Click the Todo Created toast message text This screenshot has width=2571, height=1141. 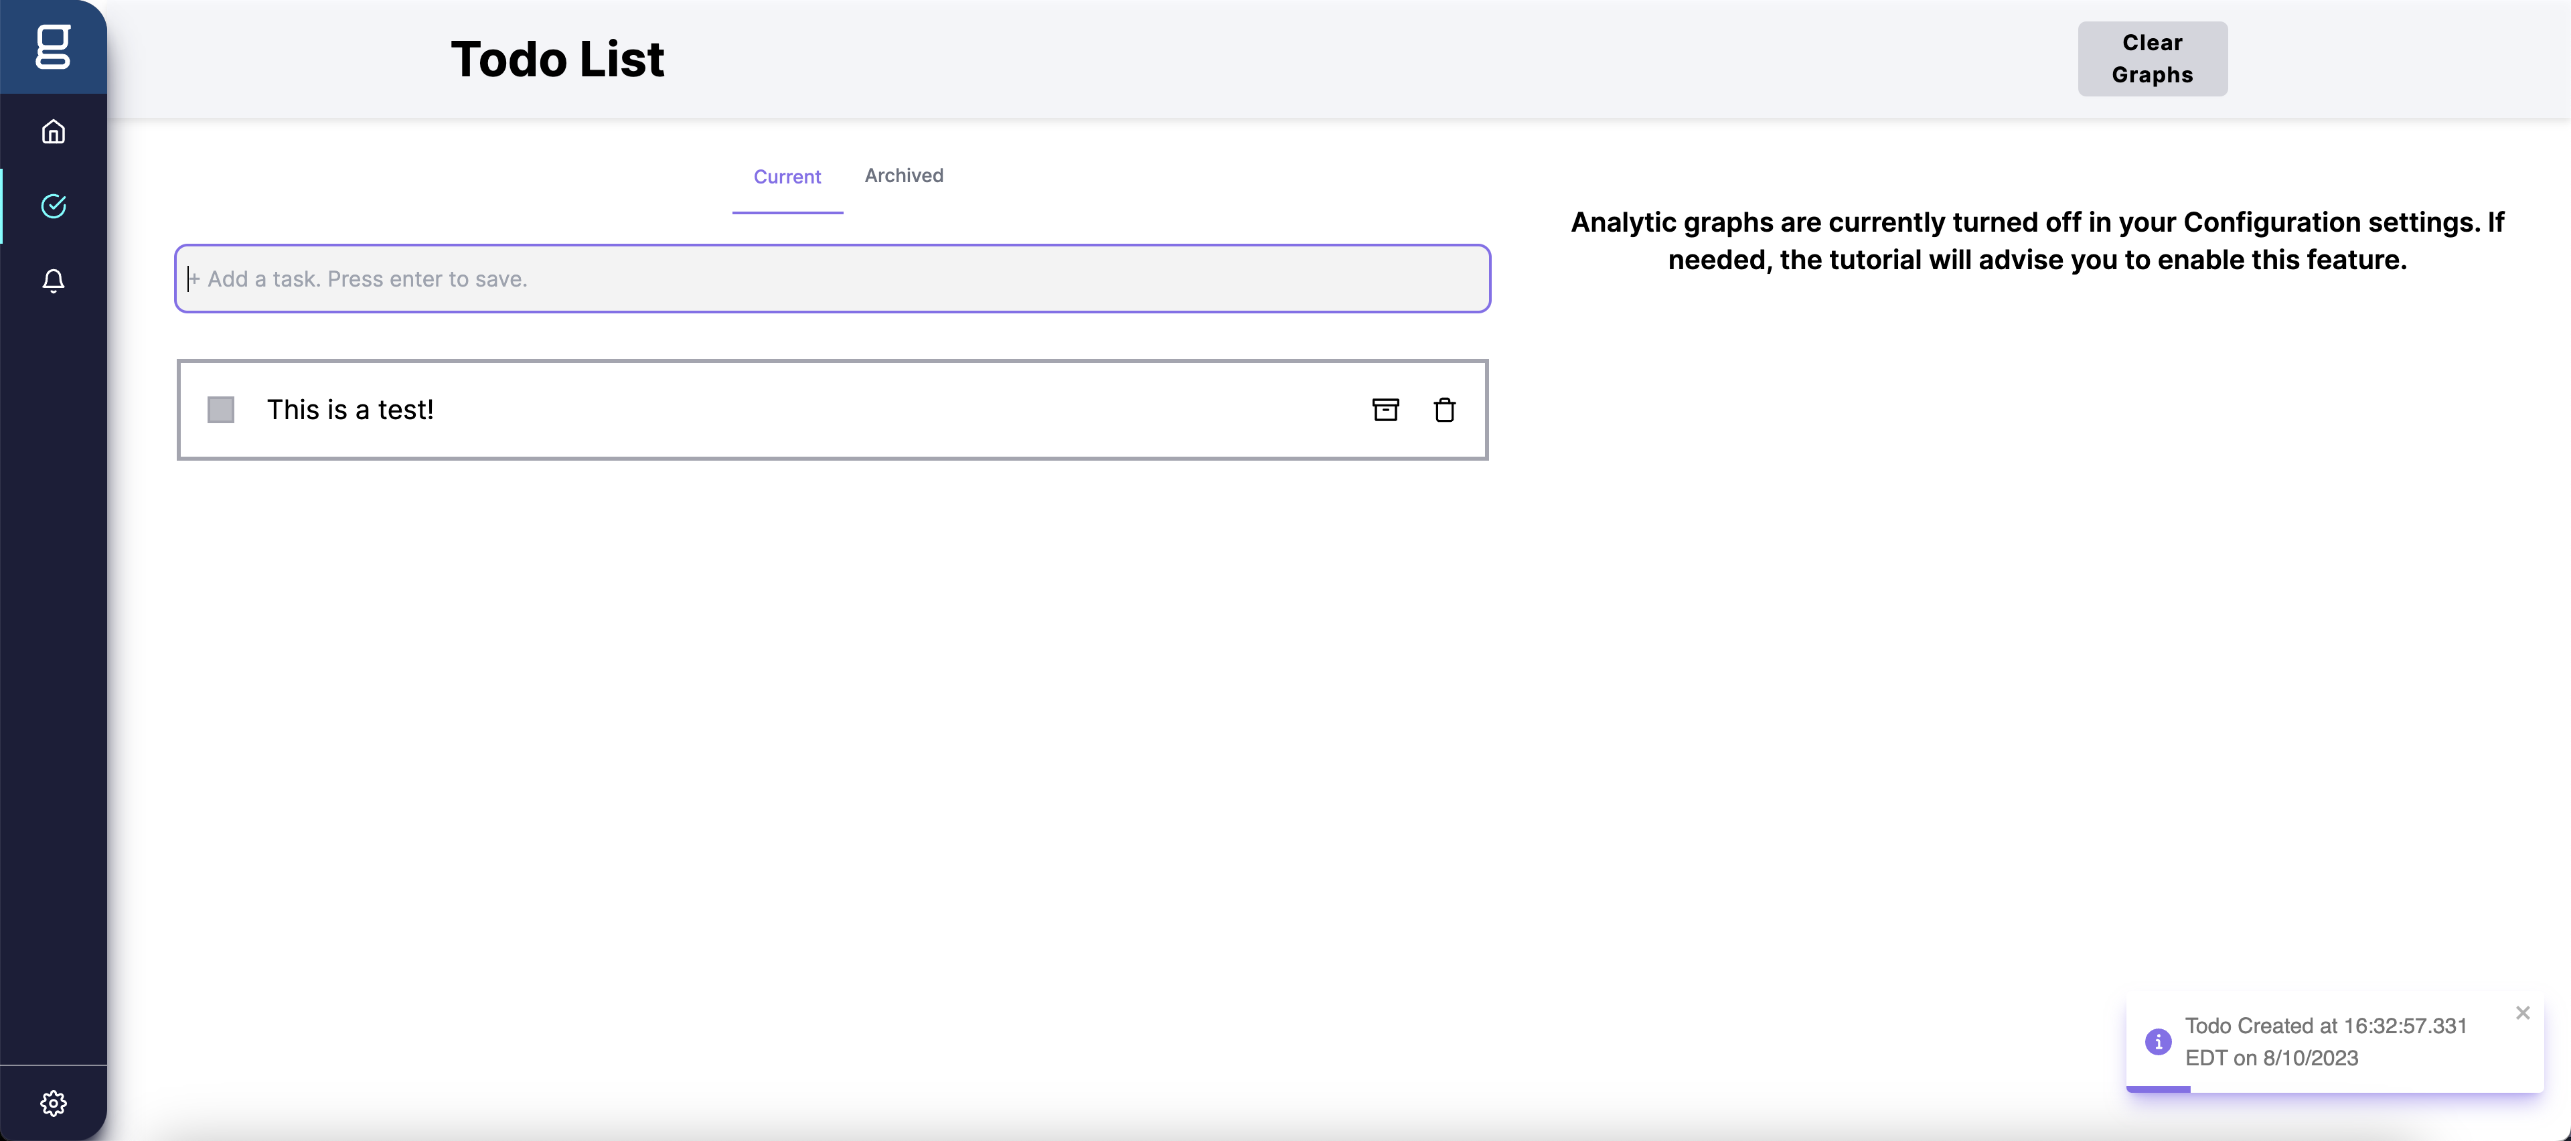coord(2325,1041)
